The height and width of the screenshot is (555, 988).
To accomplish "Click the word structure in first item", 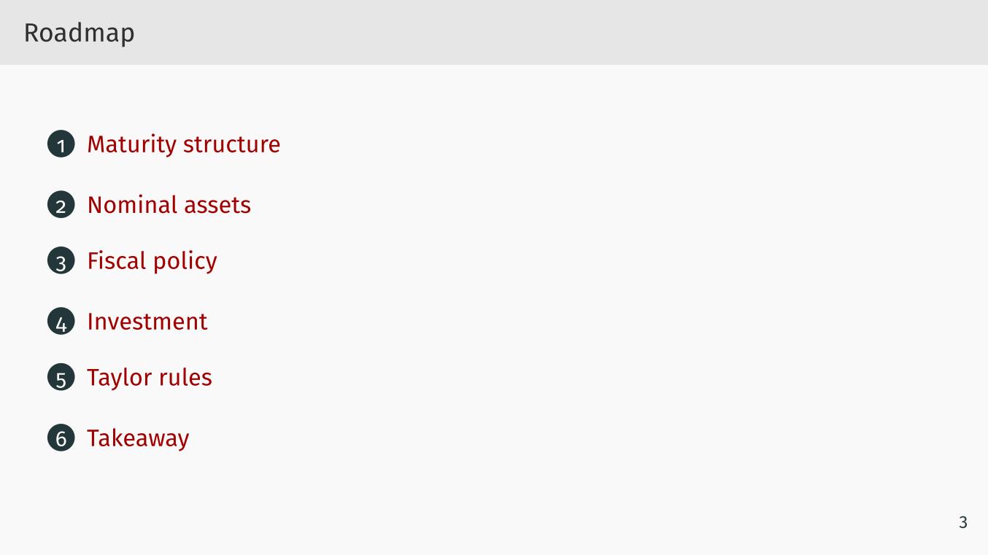I will (x=231, y=144).
